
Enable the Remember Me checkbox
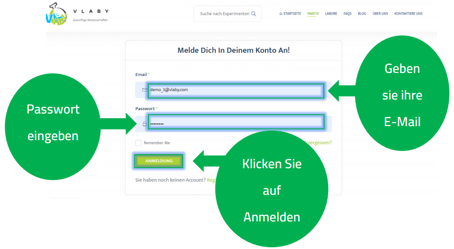click(138, 143)
